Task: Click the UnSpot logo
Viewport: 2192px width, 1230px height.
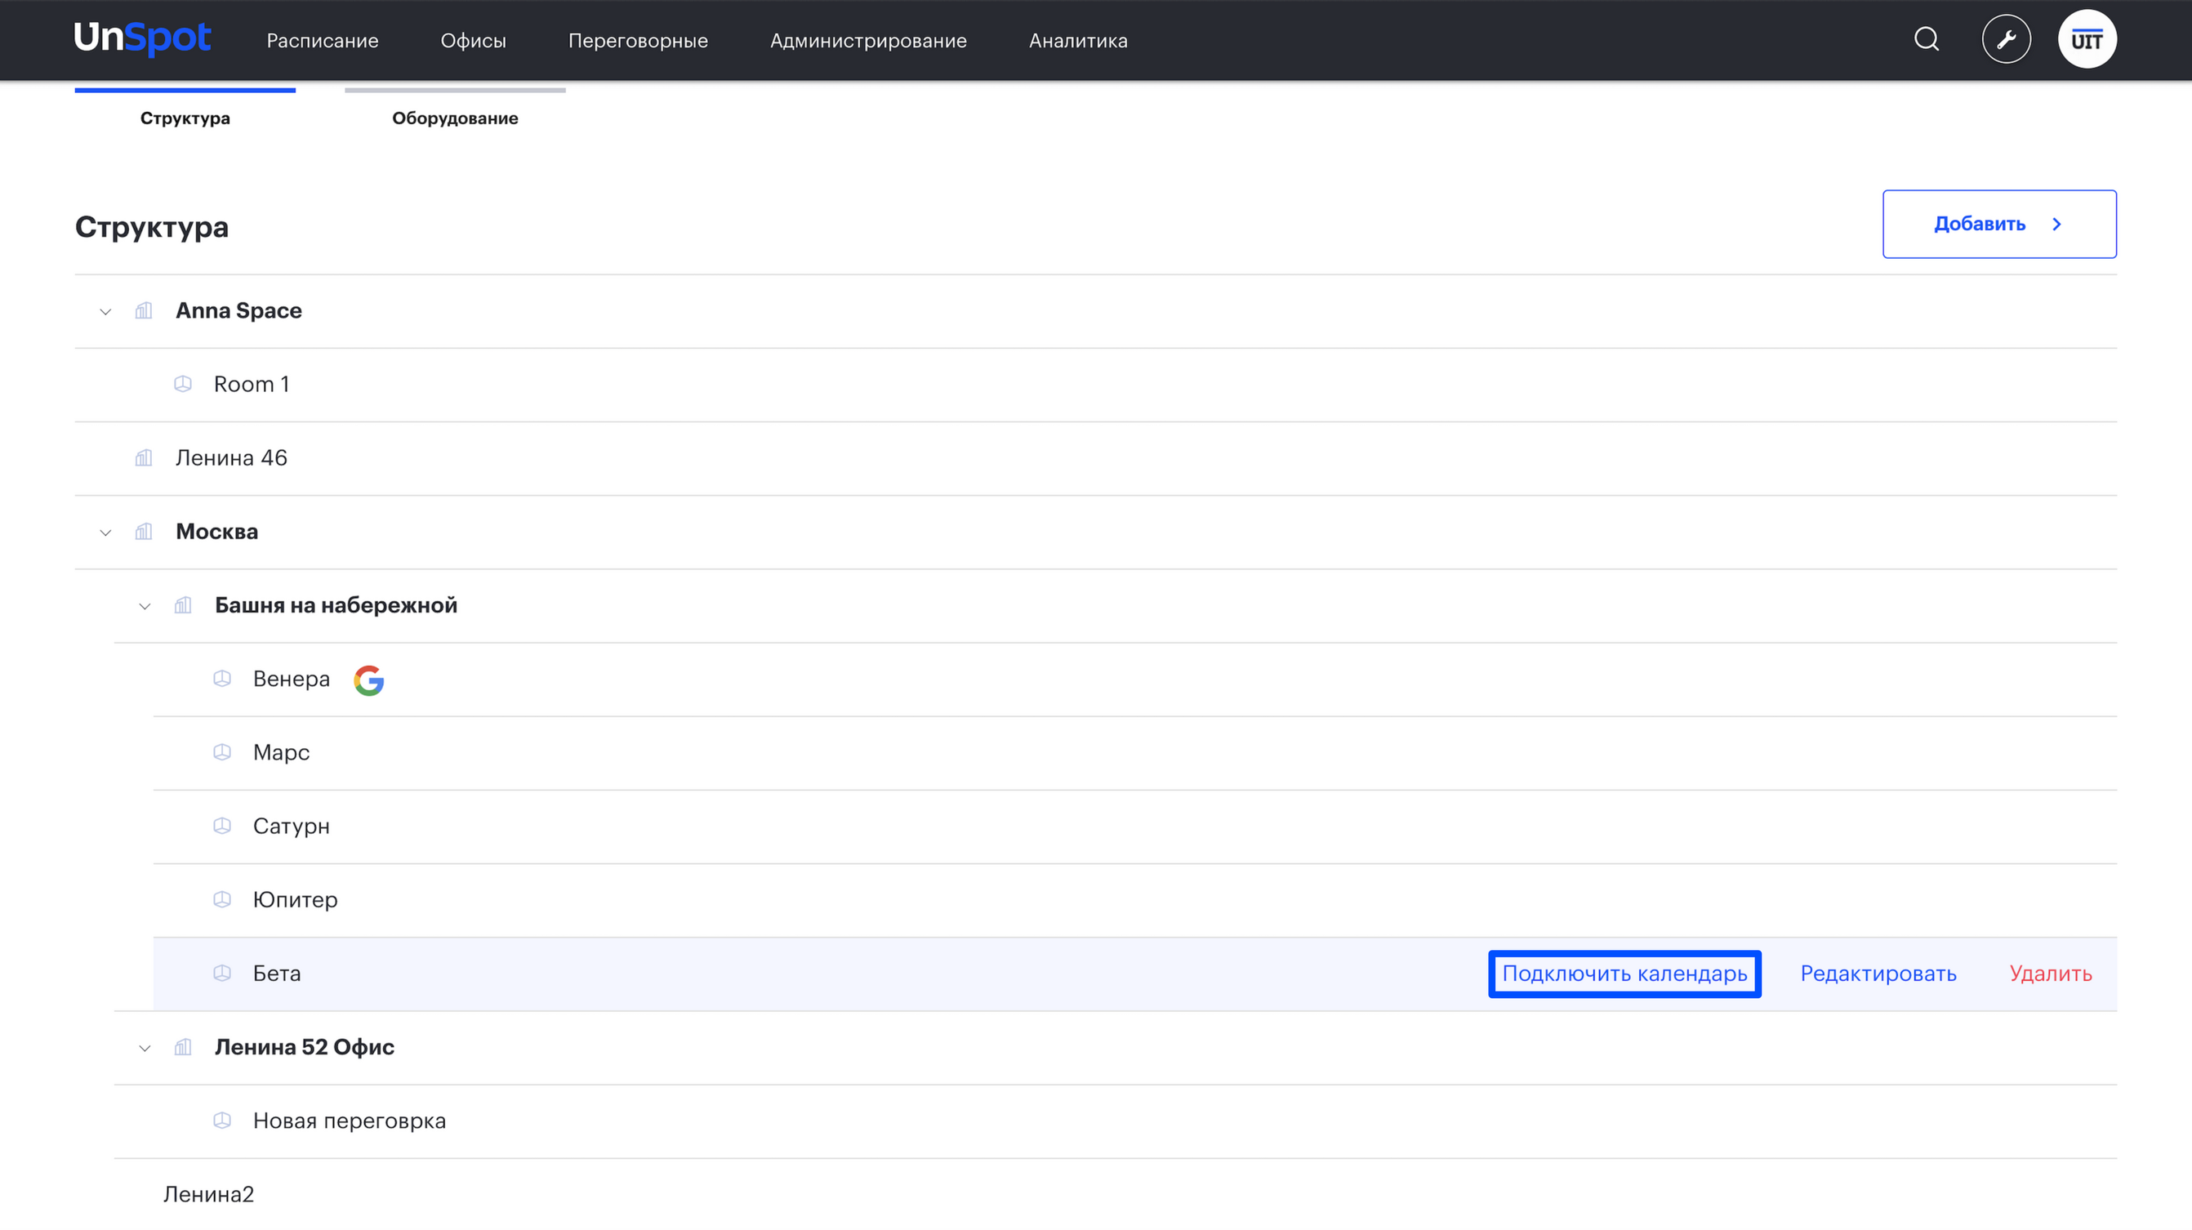Action: click(x=142, y=38)
